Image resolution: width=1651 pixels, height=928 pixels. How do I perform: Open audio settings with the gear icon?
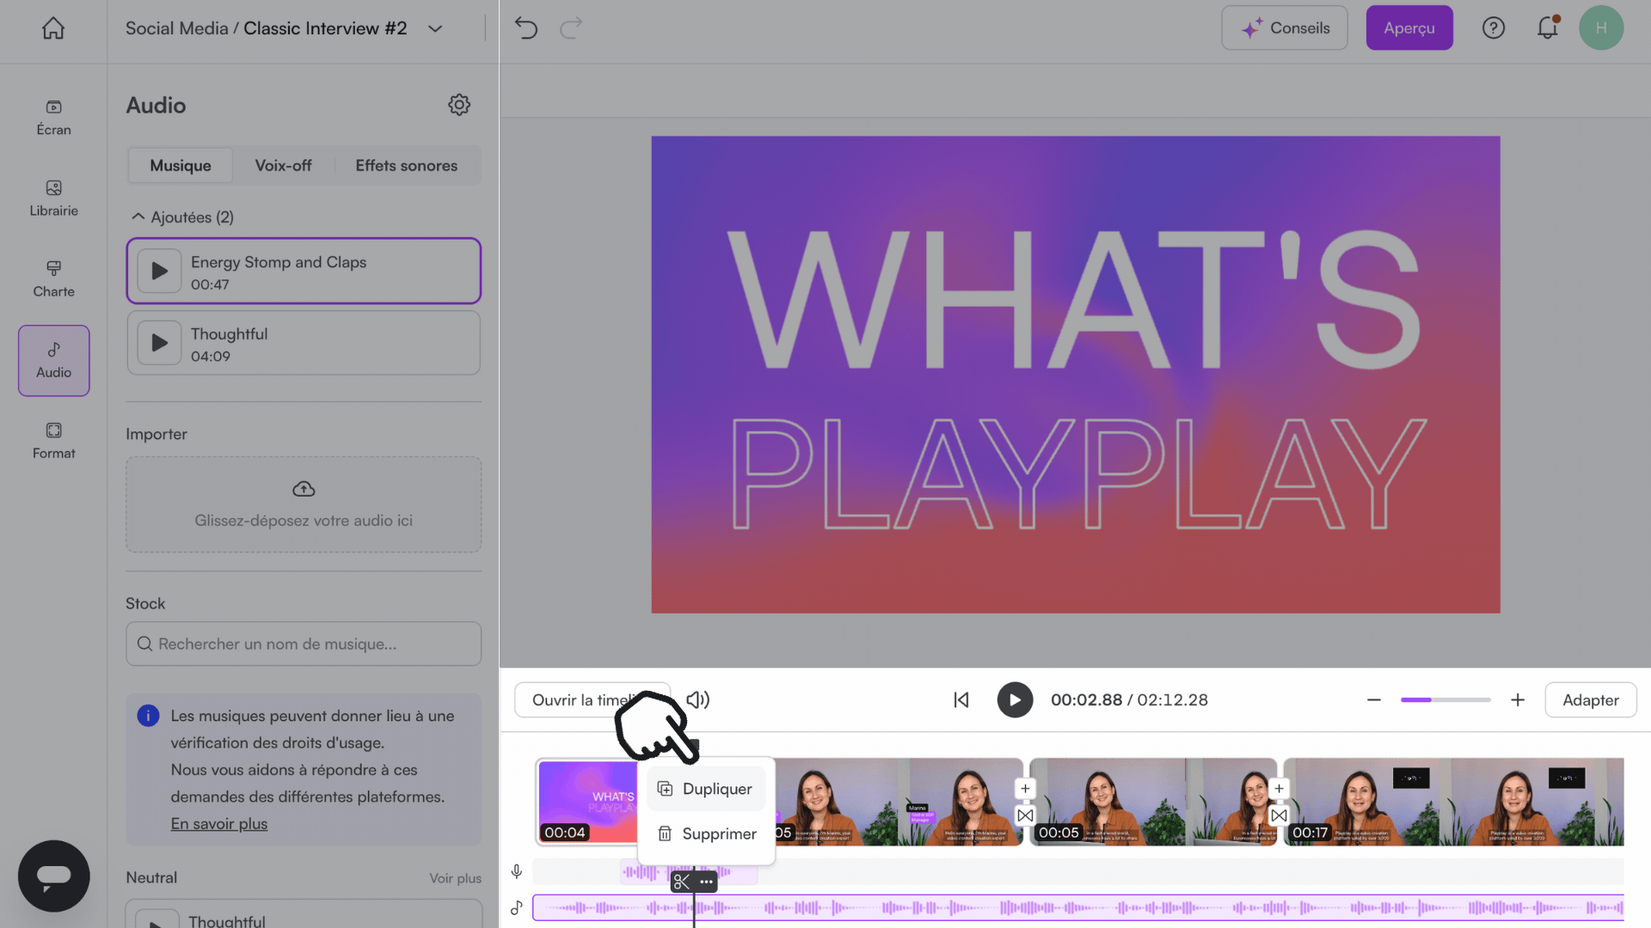click(459, 104)
